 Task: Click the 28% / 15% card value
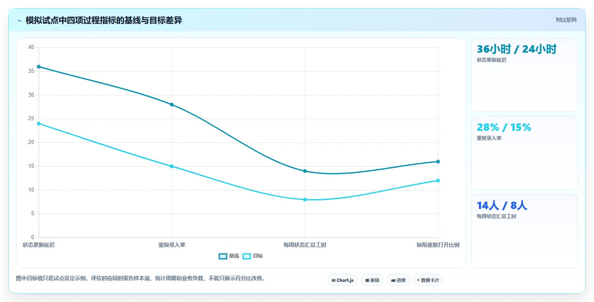(504, 128)
